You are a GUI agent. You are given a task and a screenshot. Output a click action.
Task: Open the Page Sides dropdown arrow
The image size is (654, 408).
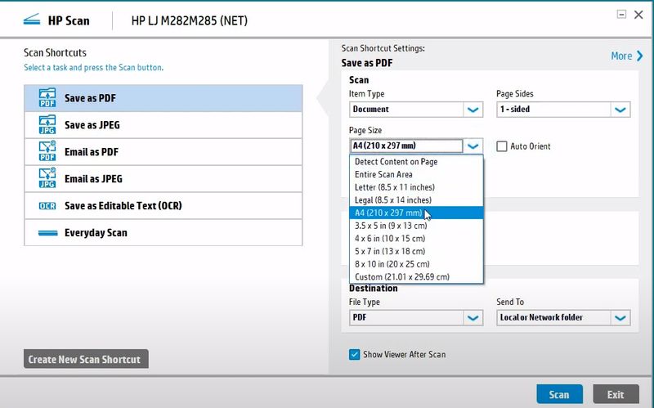(620, 110)
